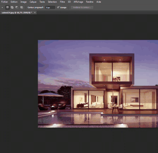Activate the Intersect with selection icon

tap(22, 7)
